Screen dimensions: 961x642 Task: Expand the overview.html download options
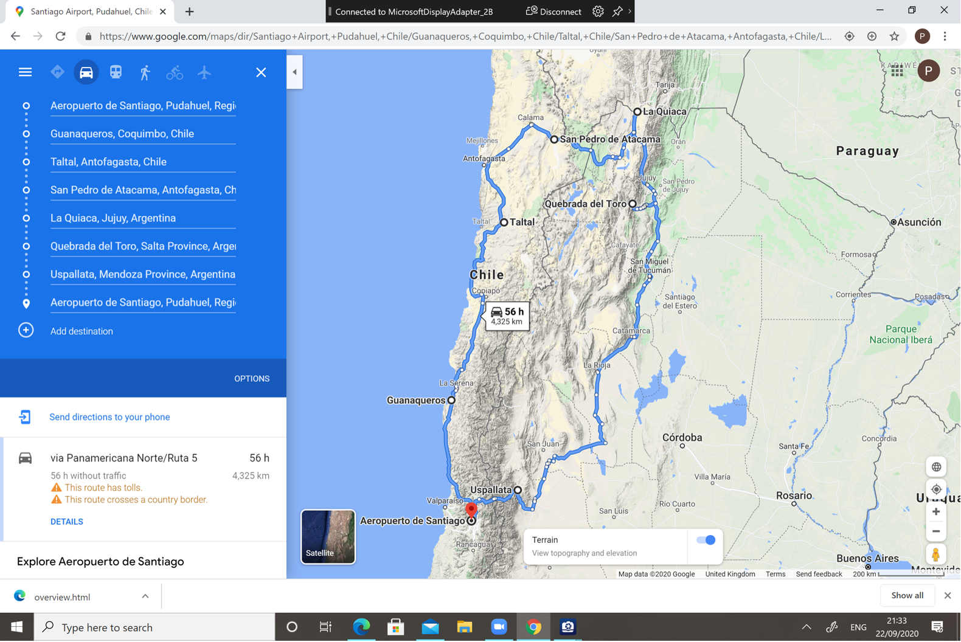145,596
